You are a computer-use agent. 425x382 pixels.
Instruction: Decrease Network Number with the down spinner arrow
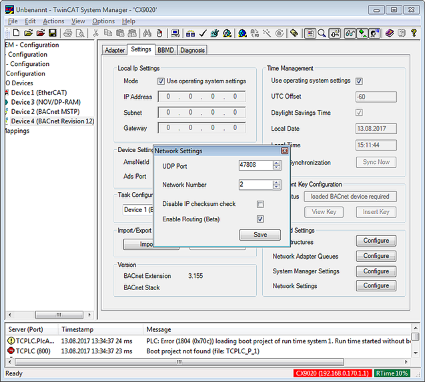pyautogui.click(x=276, y=187)
